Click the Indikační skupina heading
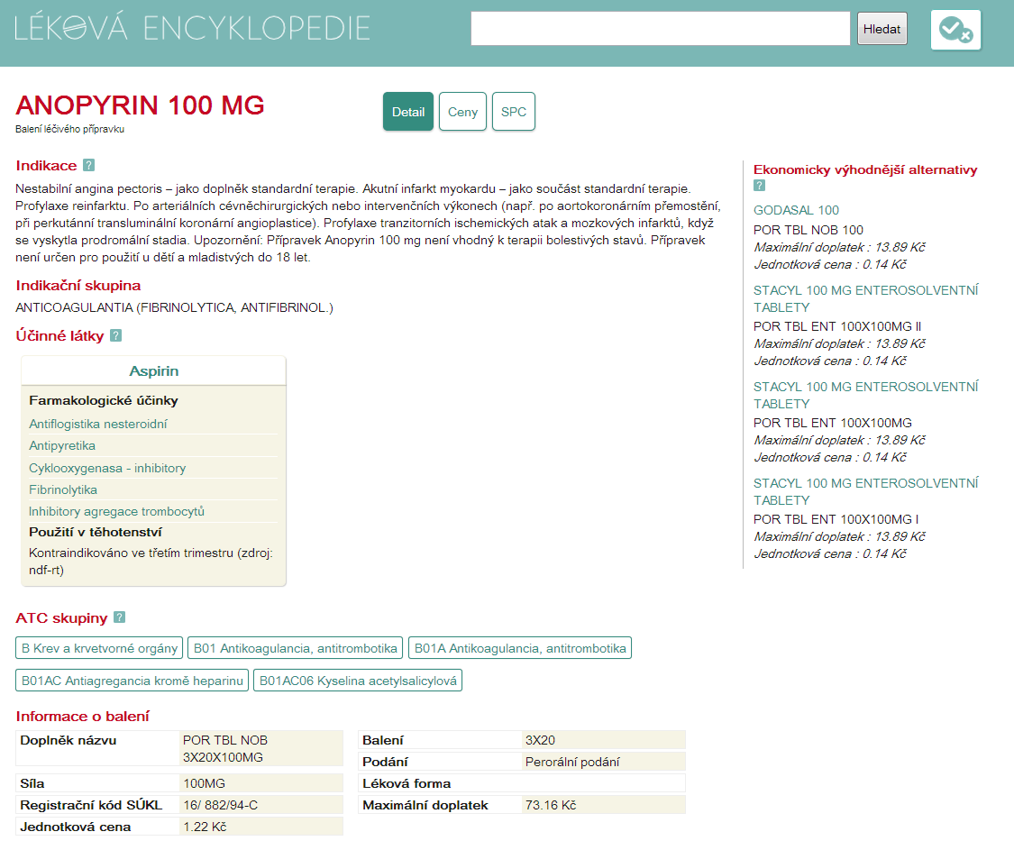 (x=78, y=286)
